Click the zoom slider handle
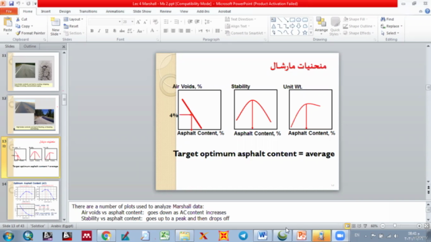Viewport: 431px width, 242px height. [x=395, y=226]
